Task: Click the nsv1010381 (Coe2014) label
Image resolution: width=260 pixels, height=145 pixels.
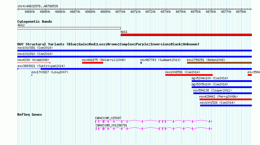Action: pyautogui.click(x=35, y=48)
